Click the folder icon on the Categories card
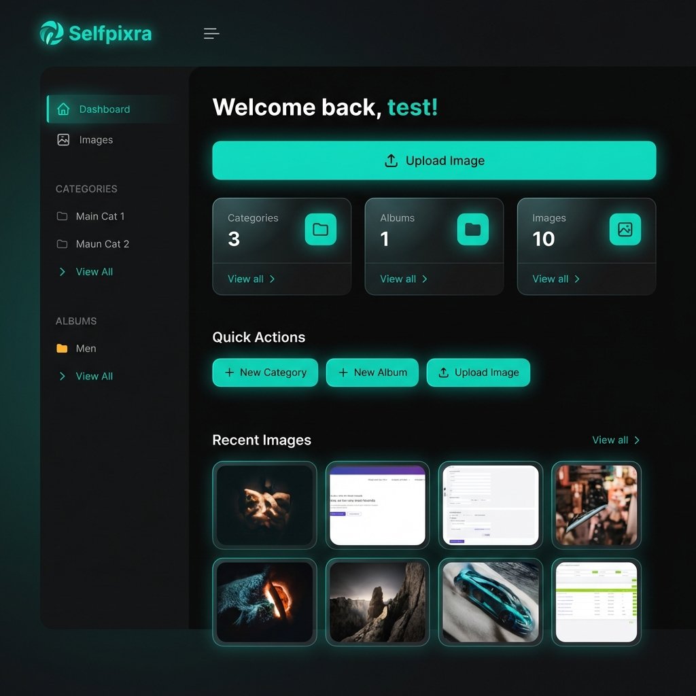The image size is (696, 696). pyautogui.click(x=320, y=230)
